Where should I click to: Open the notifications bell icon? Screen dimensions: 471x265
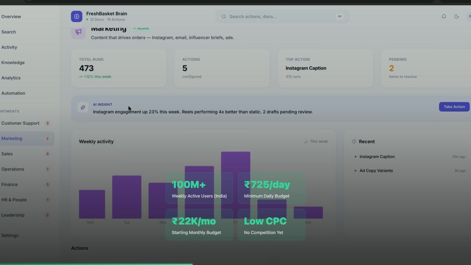[444, 16]
